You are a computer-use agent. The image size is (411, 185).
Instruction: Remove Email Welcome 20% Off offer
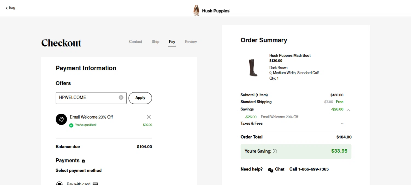click(149, 117)
